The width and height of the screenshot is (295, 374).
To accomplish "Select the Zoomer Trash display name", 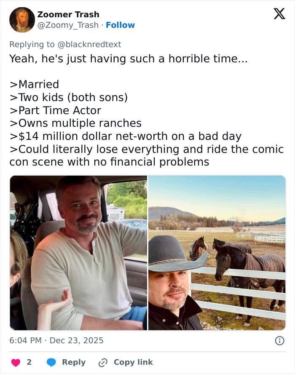I will pyautogui.click(x=68, y=14).
